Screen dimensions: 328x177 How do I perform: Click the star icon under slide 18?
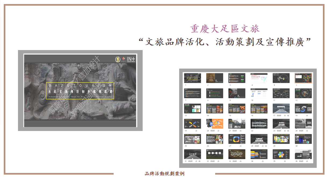click(307, 115)
